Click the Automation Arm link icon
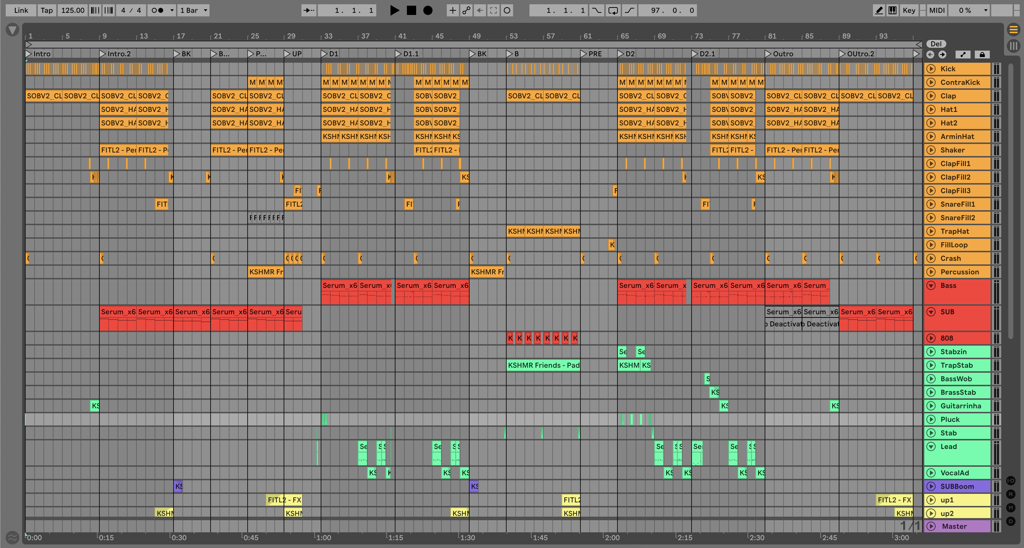This screenshot has width=1024, height=548. [x=466, y=10]
